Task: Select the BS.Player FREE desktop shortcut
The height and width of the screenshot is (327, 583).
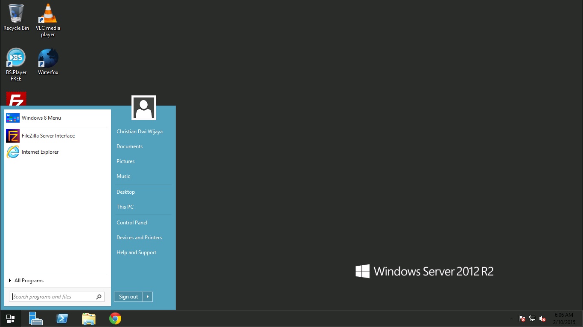Action: [x=16, y=65]
